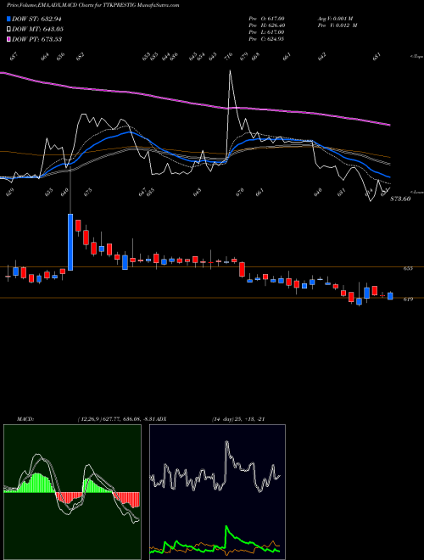
Task: Click the '(12,26,9)' MACD parameter values
Action: pos(88,419)
